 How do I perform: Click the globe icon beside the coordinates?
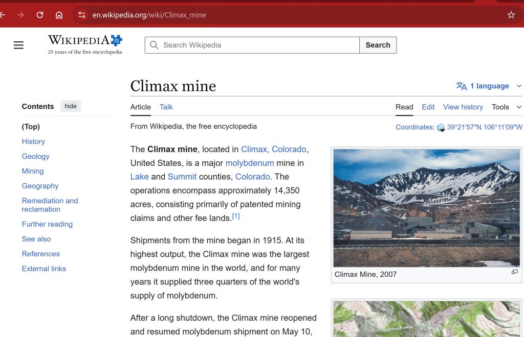coord(441,128)
